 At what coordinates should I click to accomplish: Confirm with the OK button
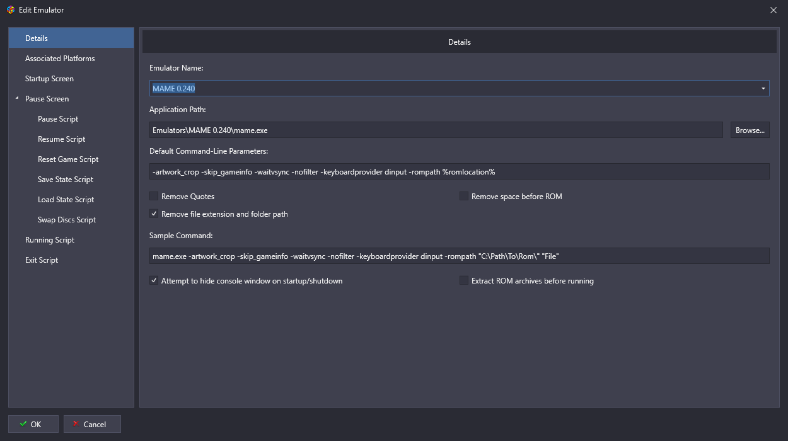point(33,424)
